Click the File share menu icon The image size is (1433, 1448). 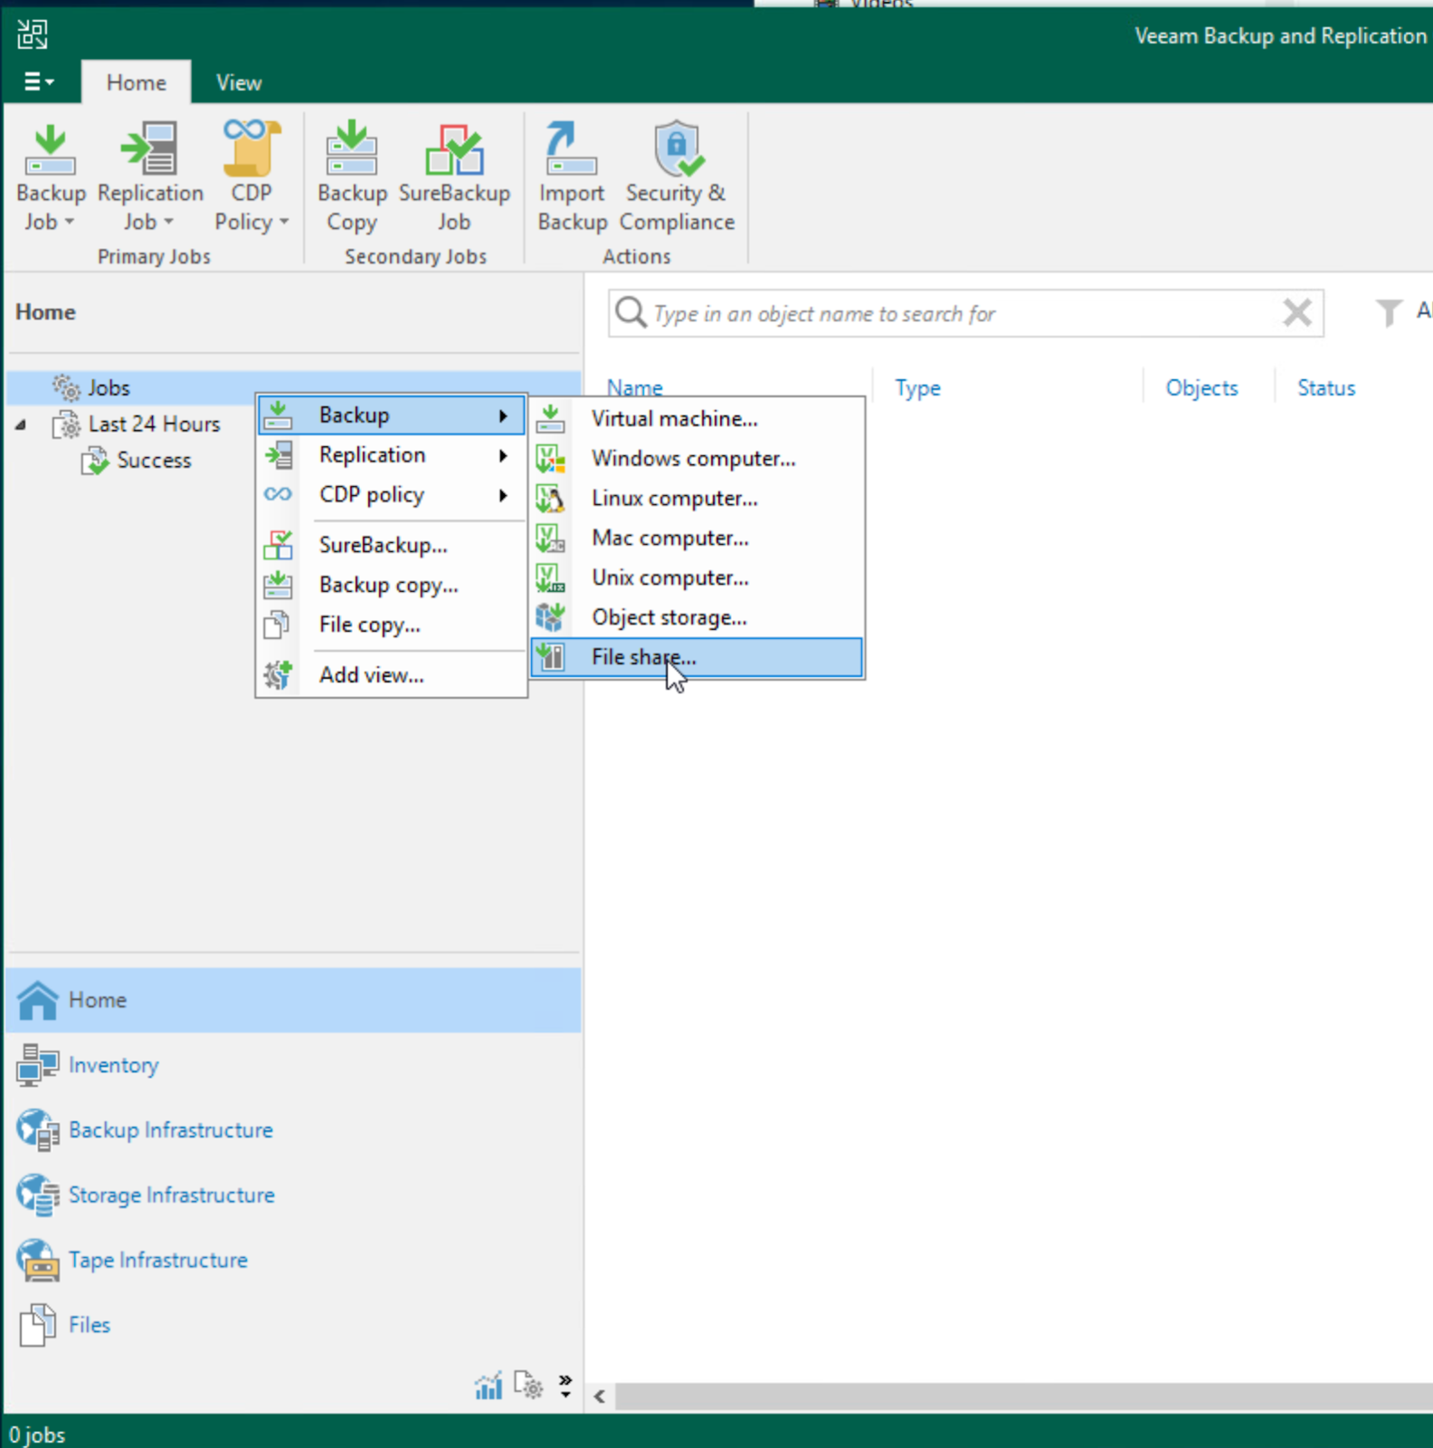pyautogui.click(x=551, y=657)
